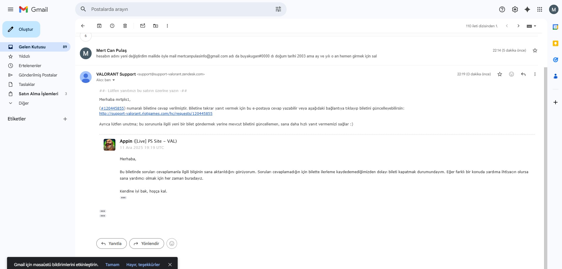The image size is (562, 269).
Task: Open Google Keep side panel
Action: pos(555,43)
